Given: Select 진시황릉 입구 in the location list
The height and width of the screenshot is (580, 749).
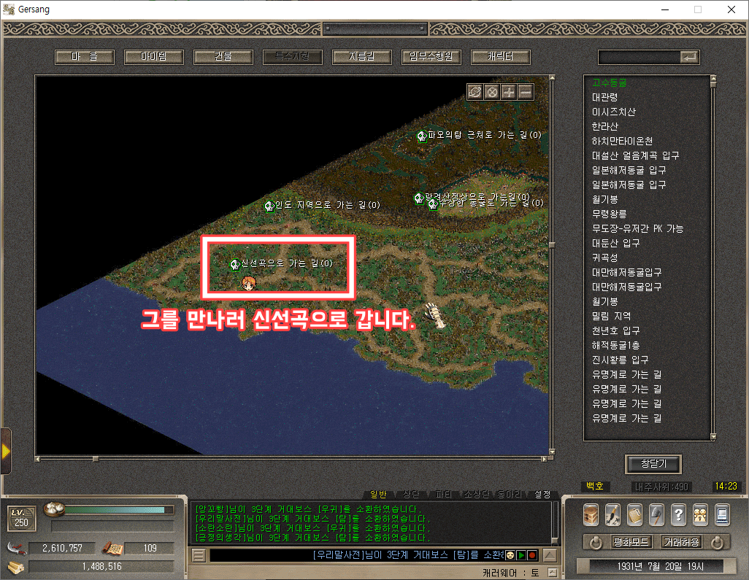Looking at the screenshot, I should pyautogui.click(x=620, y=360).
